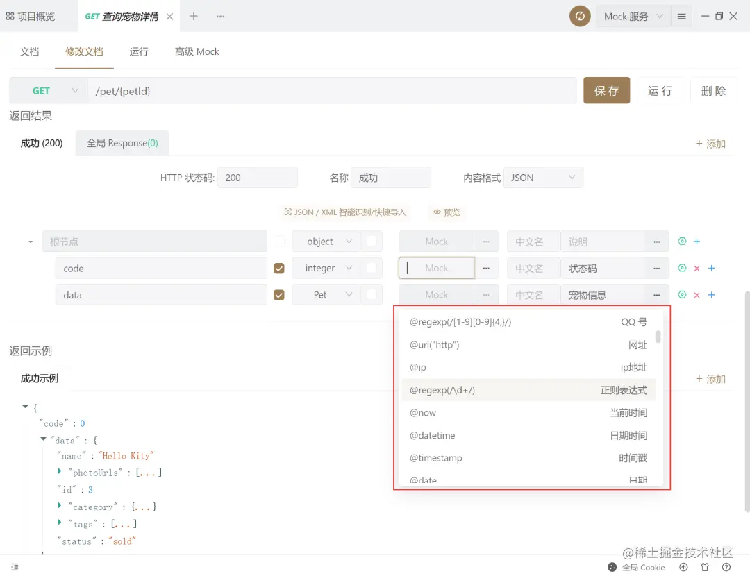
Task: Click the shirt theme icon in status bar
Action: pos(705,568)
